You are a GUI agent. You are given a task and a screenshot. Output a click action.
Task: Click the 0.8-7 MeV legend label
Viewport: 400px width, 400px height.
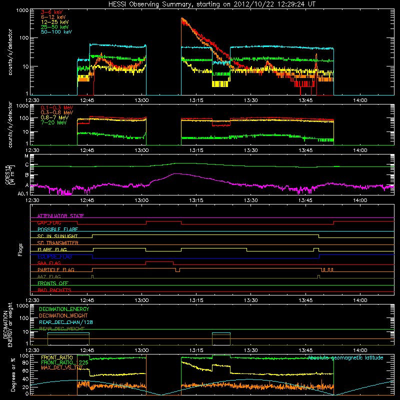pyautogui.click(x=55, y=117)
